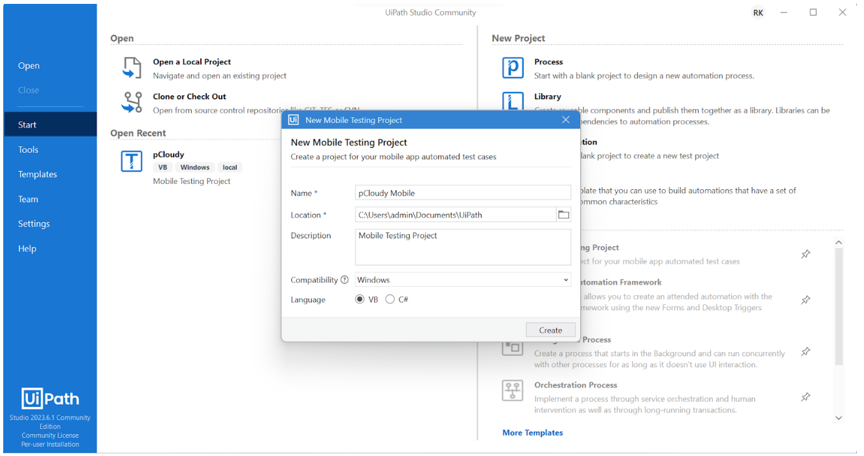Click the Open a Local Project icon
Screen dimensions: 864x456
click(132, 68)
